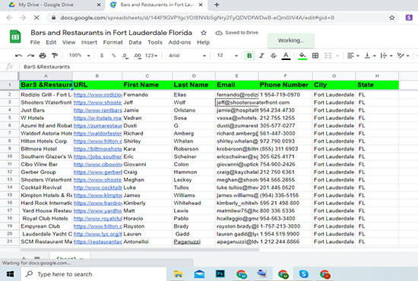
Task: Click the Saved to Drive status
Action: 236,33
